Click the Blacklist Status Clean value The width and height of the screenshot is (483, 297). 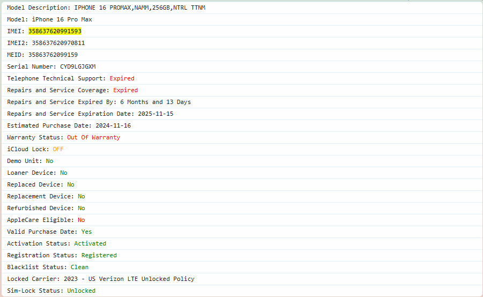(x=79, y=267)
